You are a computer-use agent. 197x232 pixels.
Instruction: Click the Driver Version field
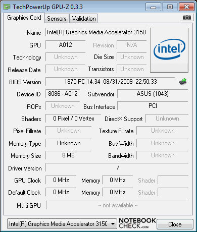117,167
